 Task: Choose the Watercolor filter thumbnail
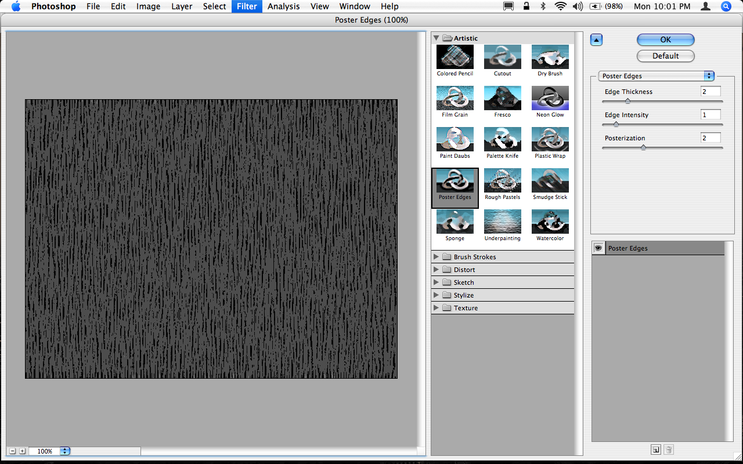click(x=550, y=222)
